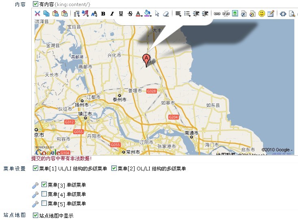
Task: Click wrench icon beside 菜单[3]
Action: click(35, 185)
